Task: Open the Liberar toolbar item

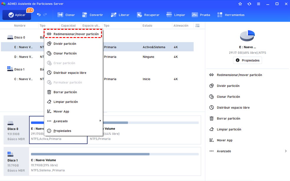Action: [120, 15]
